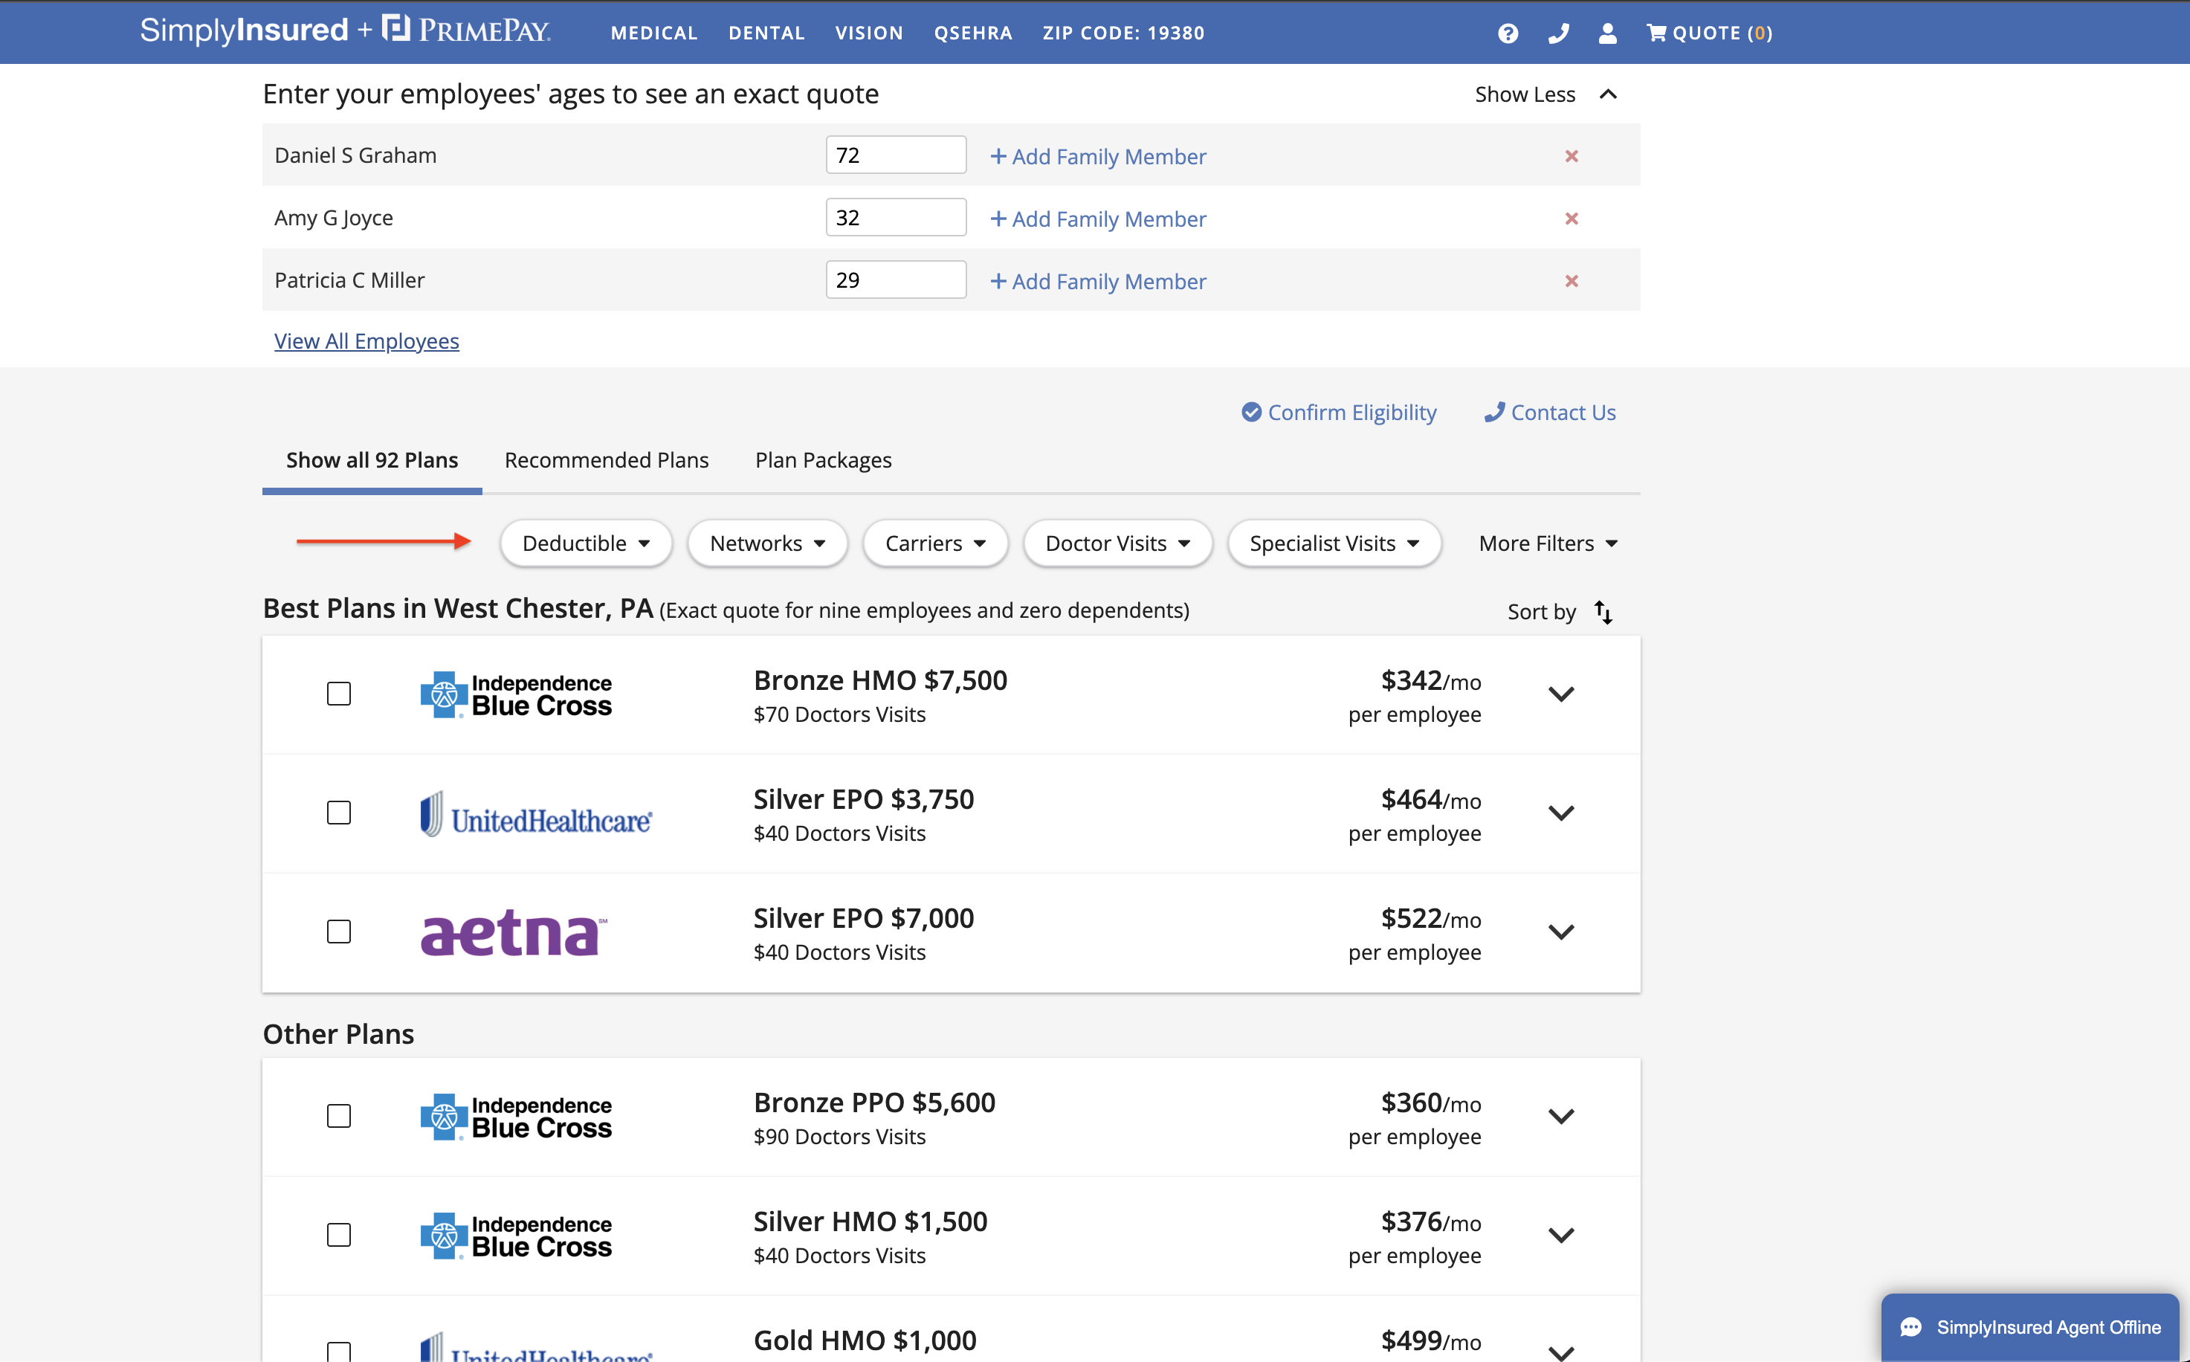This screenshot has height=1362, width=2190.
Task: Open the Quote shopping cart
Action: pyautogui.click(x=1708, y=33)
